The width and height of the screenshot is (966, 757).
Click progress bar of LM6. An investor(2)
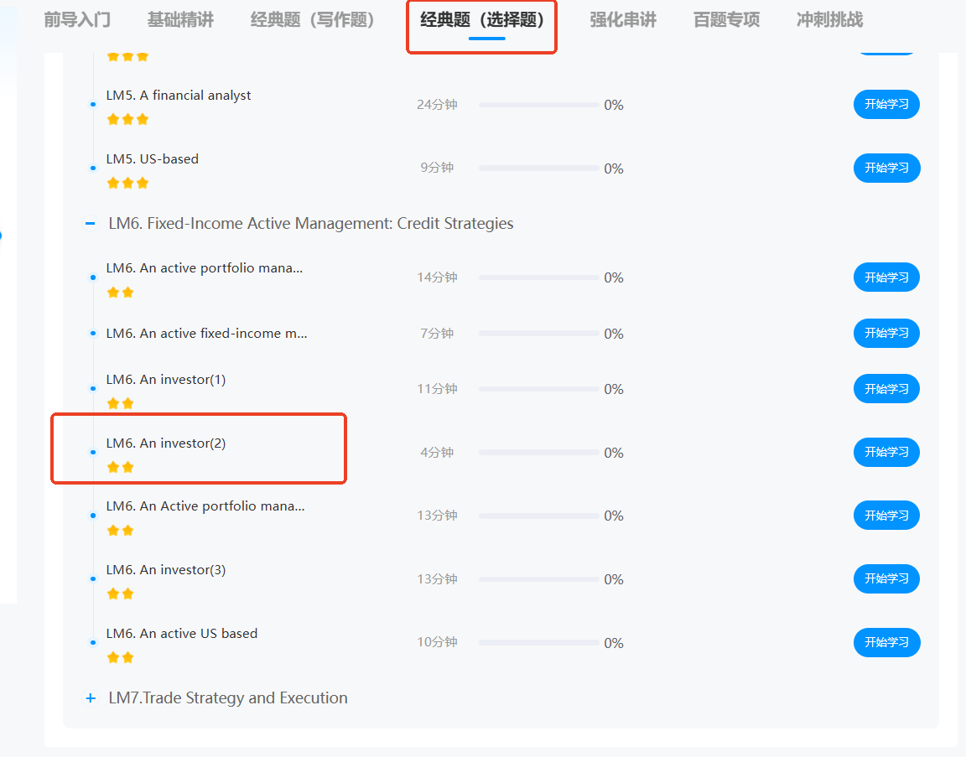tap(539, 453)
